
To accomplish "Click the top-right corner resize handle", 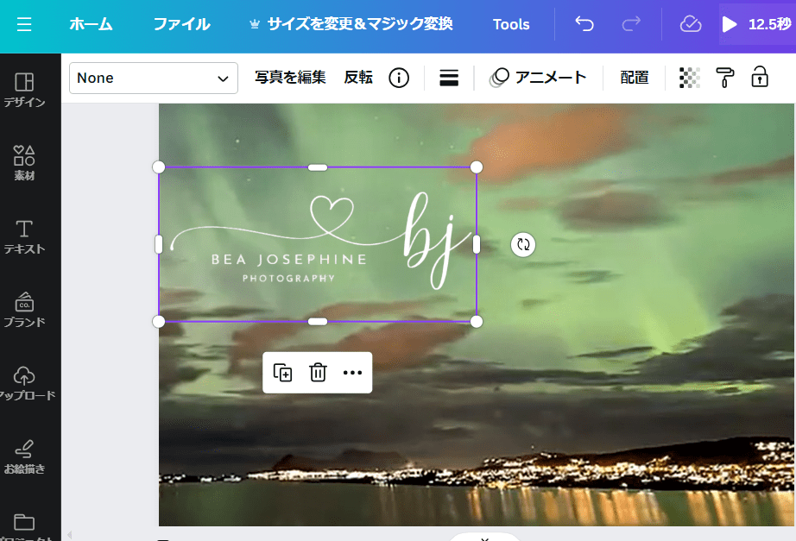I will click(477, 167).
